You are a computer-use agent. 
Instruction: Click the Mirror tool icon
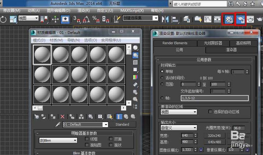(x=166, y=19)
